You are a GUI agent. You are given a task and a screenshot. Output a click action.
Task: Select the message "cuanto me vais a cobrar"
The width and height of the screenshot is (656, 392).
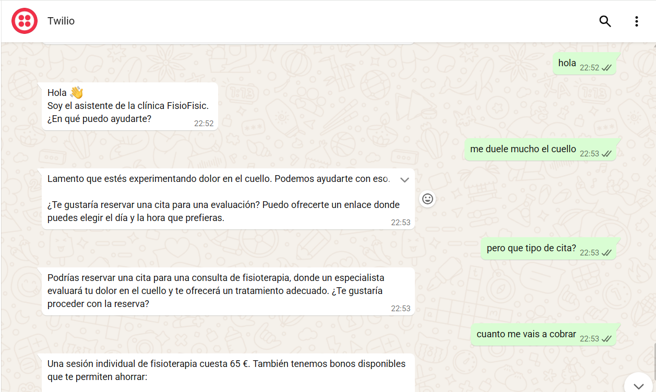point(543,335)
